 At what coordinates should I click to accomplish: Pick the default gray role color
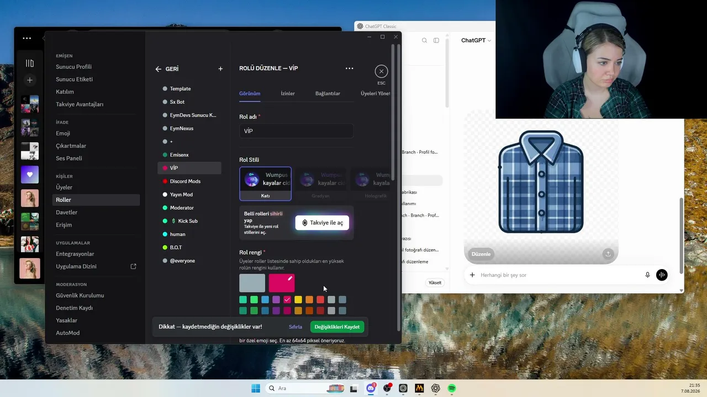(252, 283)
